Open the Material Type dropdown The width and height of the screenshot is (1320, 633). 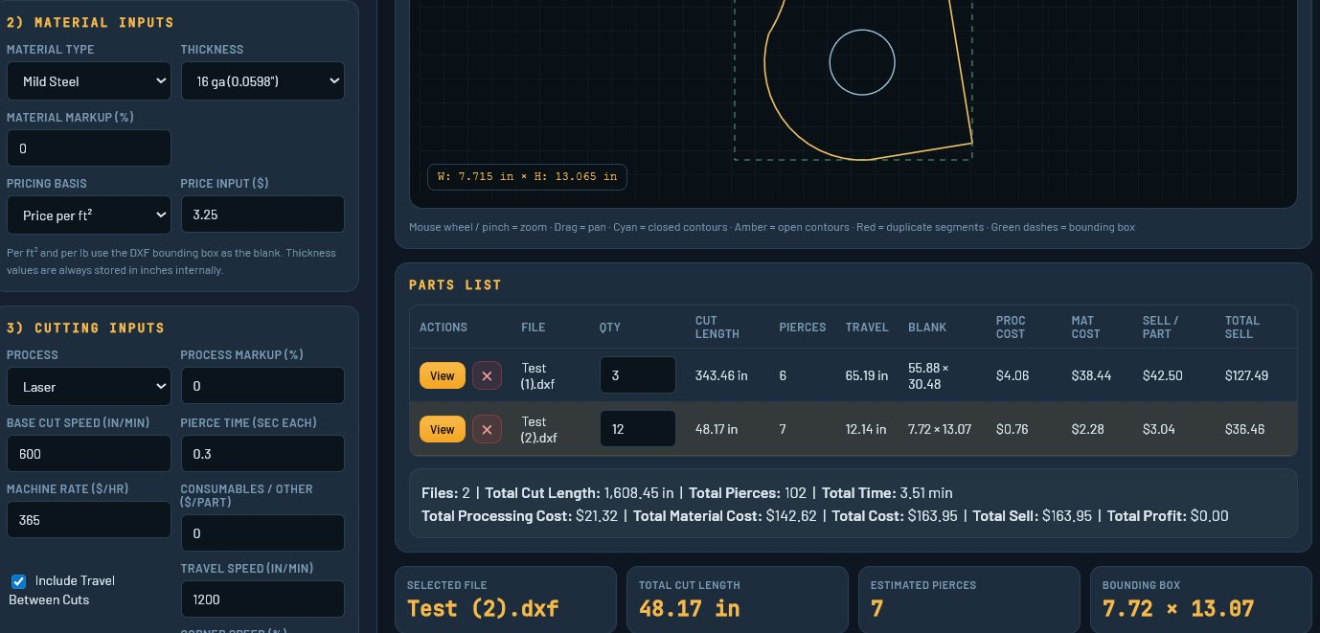click(x=88, y=80)
